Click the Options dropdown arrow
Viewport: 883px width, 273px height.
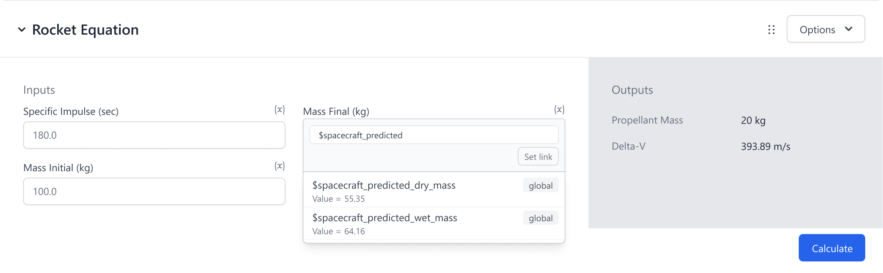(849, 29)
